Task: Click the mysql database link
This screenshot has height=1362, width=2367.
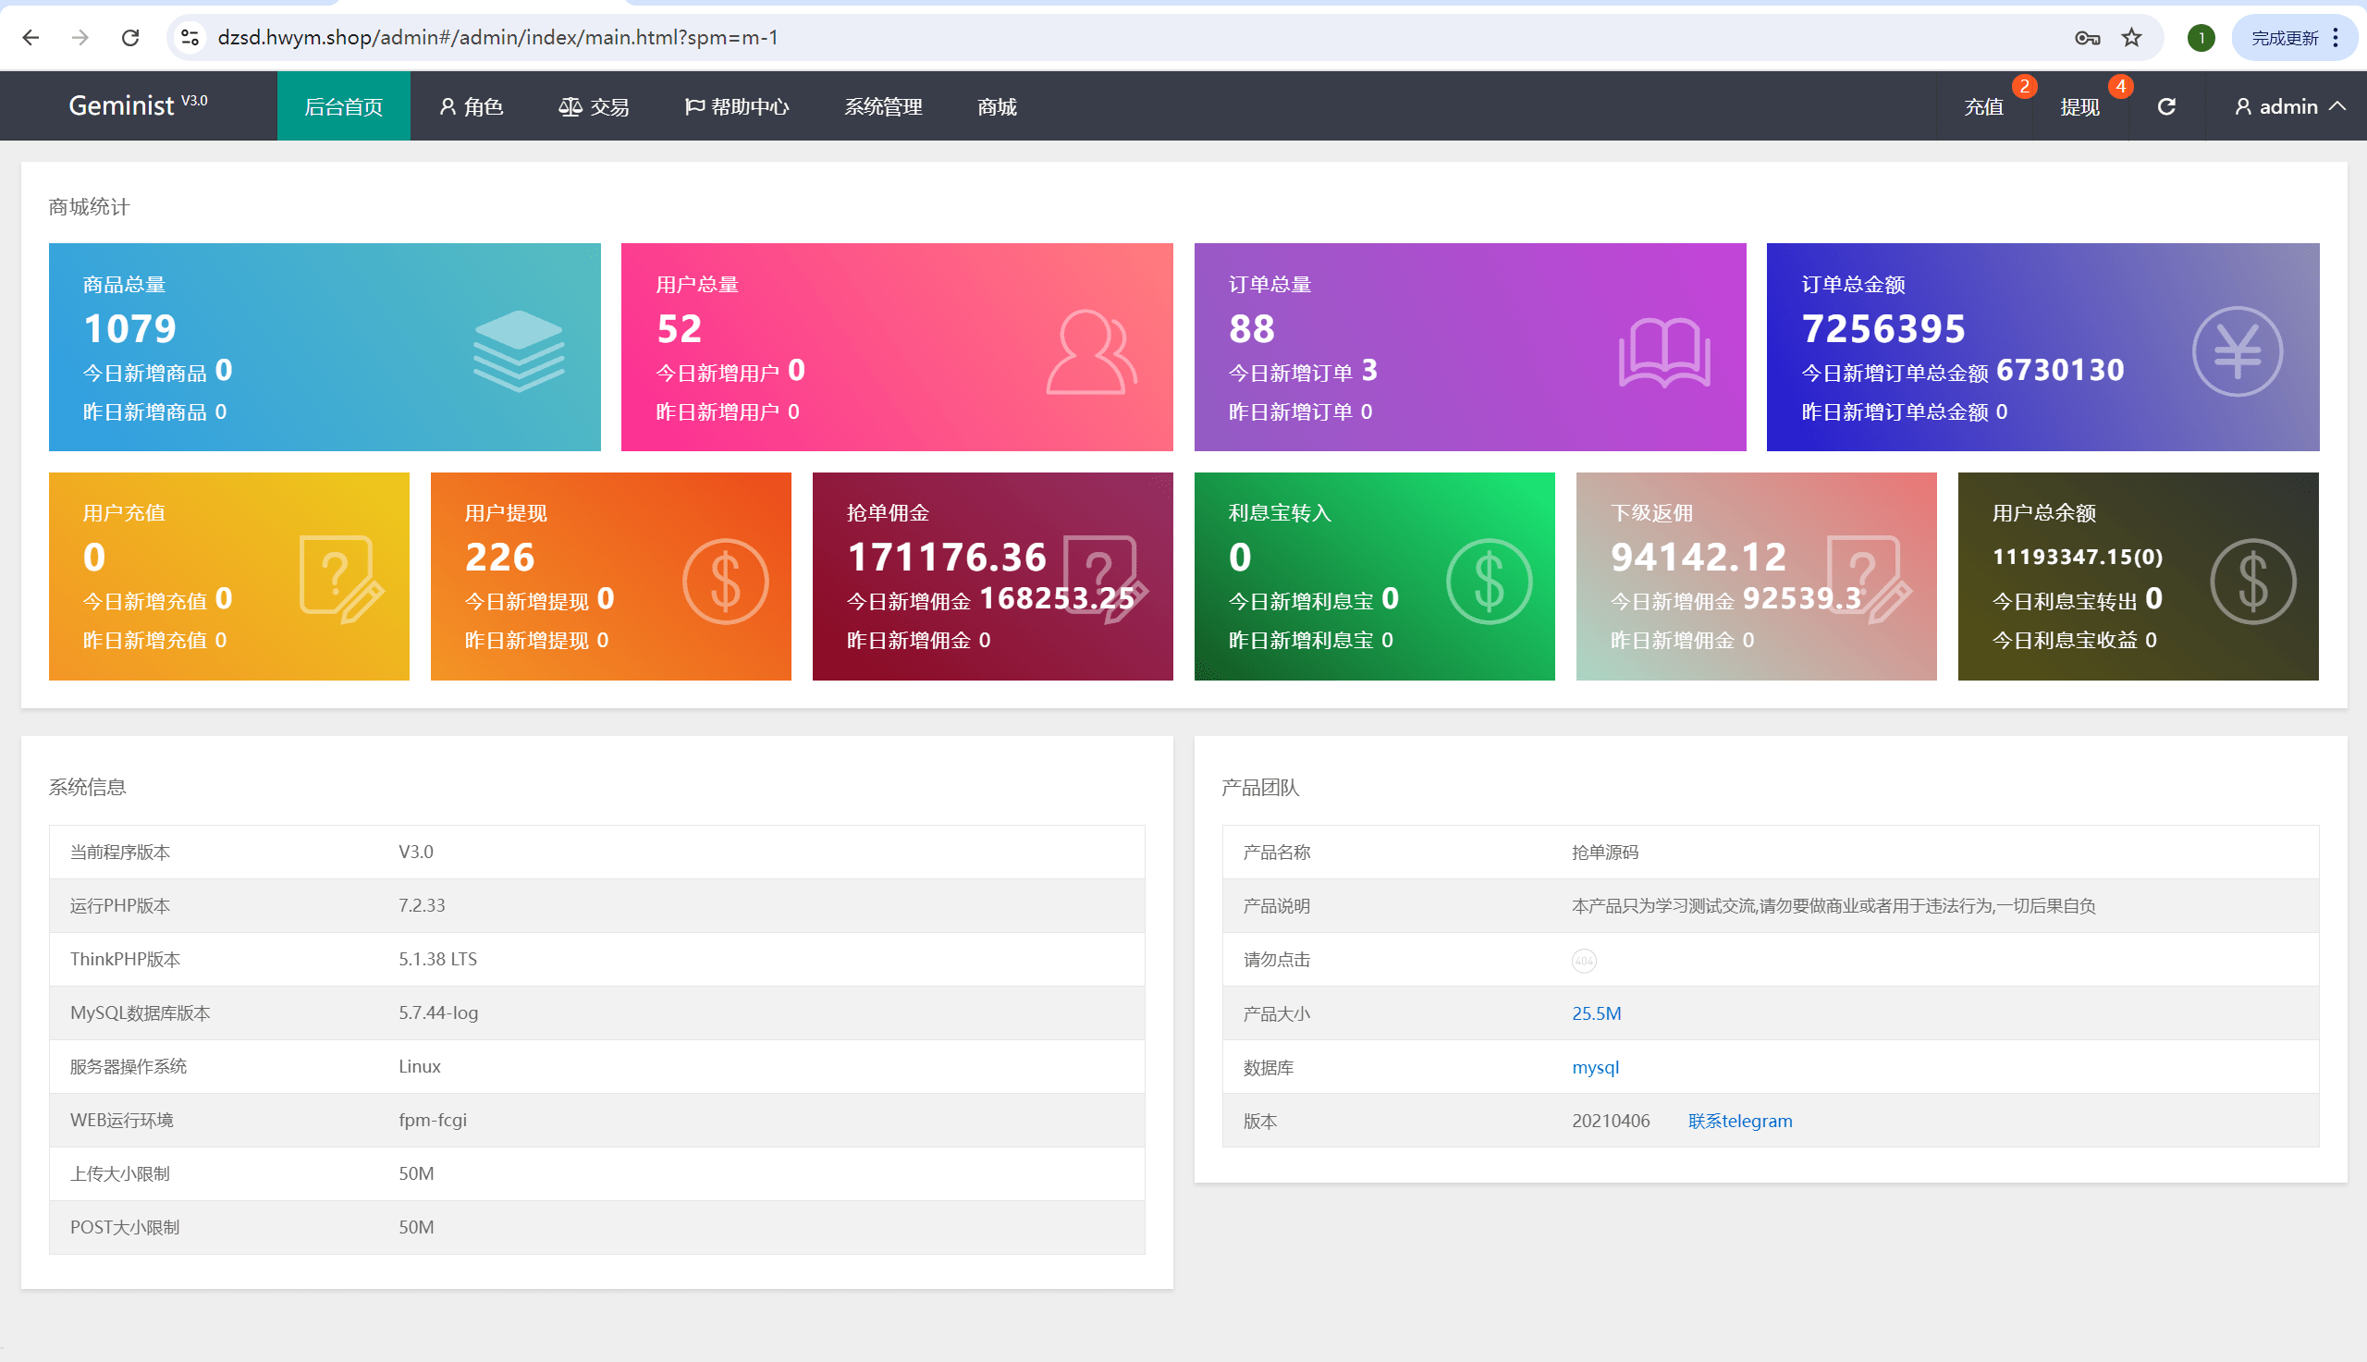Action: [x=1595, y=1067]
